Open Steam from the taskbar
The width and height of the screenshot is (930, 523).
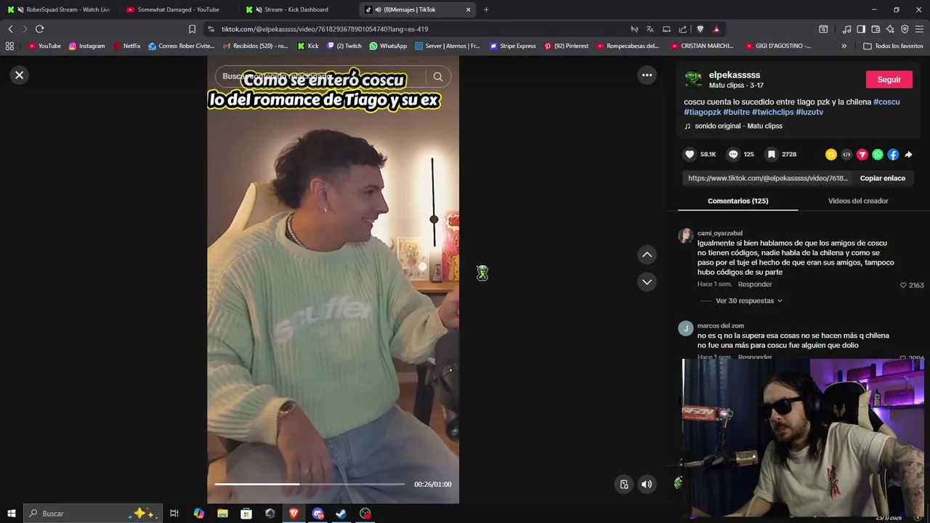(x=341, y=514)
